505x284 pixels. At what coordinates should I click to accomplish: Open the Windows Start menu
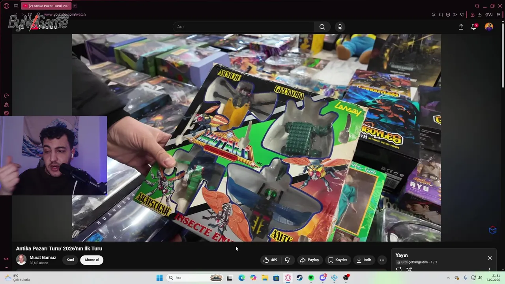159,278
